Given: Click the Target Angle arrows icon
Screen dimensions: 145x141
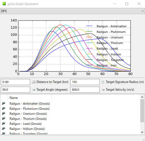Looking at the screenshot, I should [34, 90].
